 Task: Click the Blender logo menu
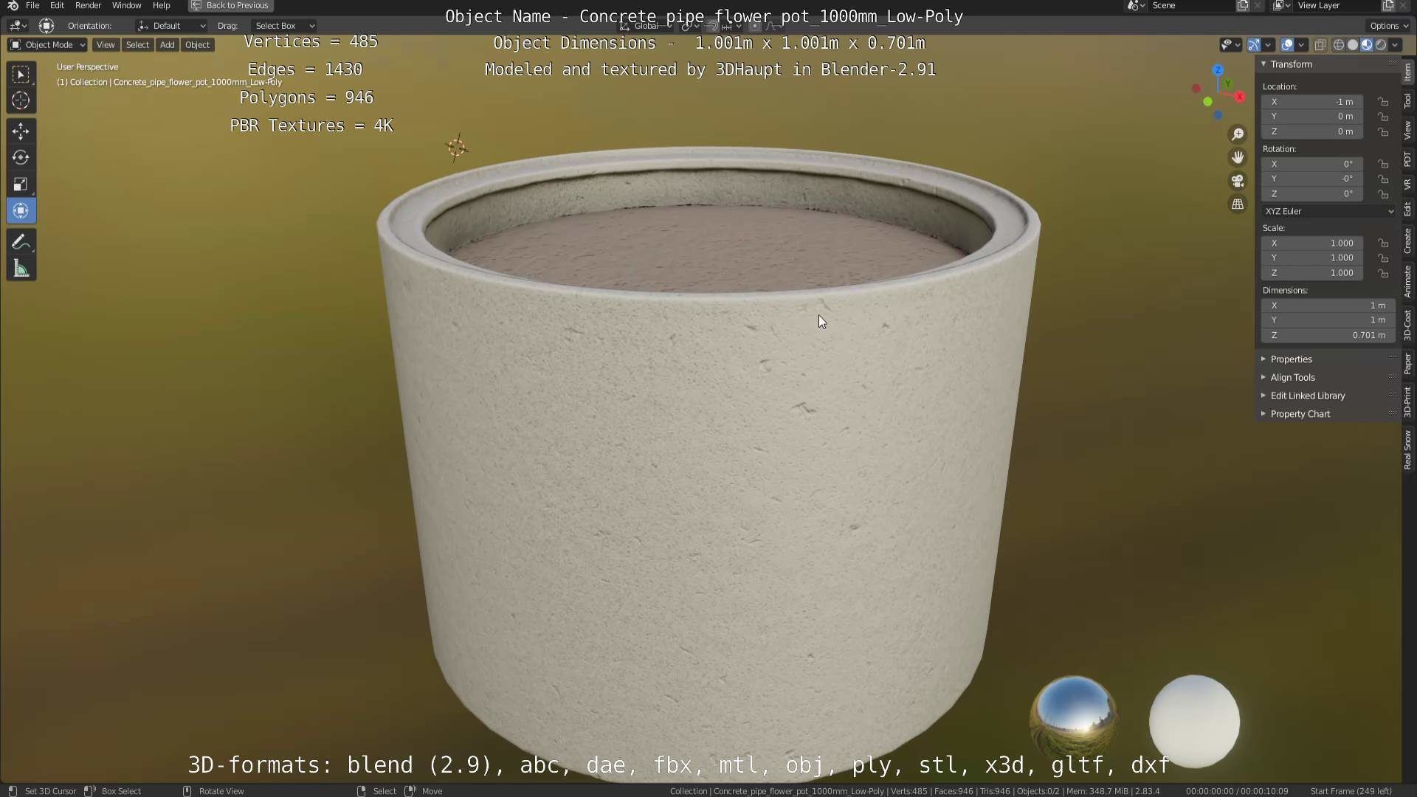[x=13, y=5]
